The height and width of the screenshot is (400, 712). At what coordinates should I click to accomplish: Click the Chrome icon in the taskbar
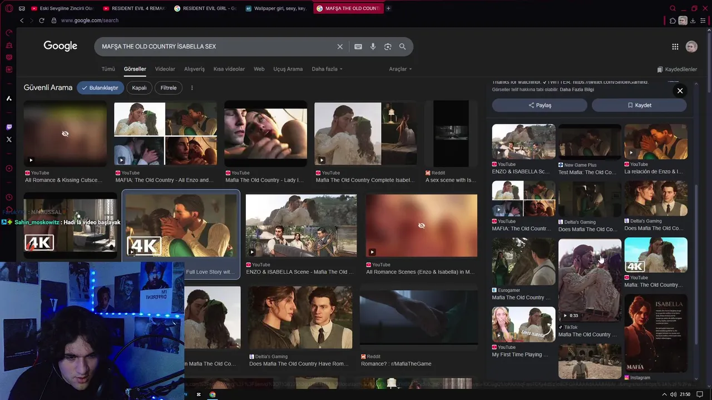[212, 394]
